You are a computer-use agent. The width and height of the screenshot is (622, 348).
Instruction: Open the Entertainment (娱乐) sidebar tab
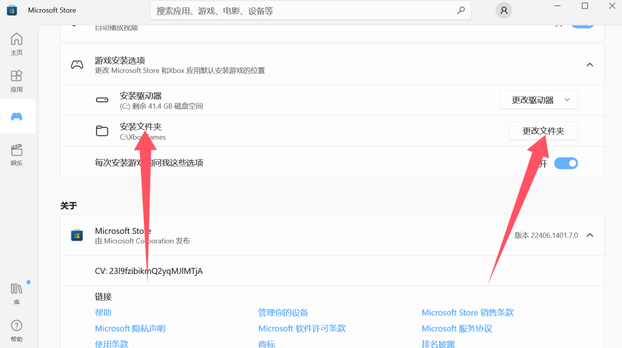point(16,155)
